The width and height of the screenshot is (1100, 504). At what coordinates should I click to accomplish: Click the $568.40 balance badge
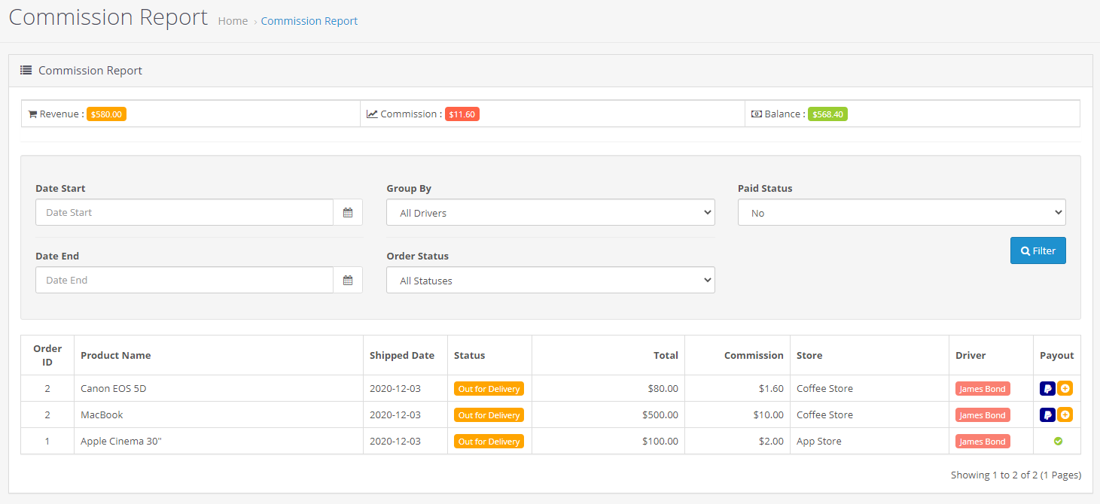coord(827,114)
